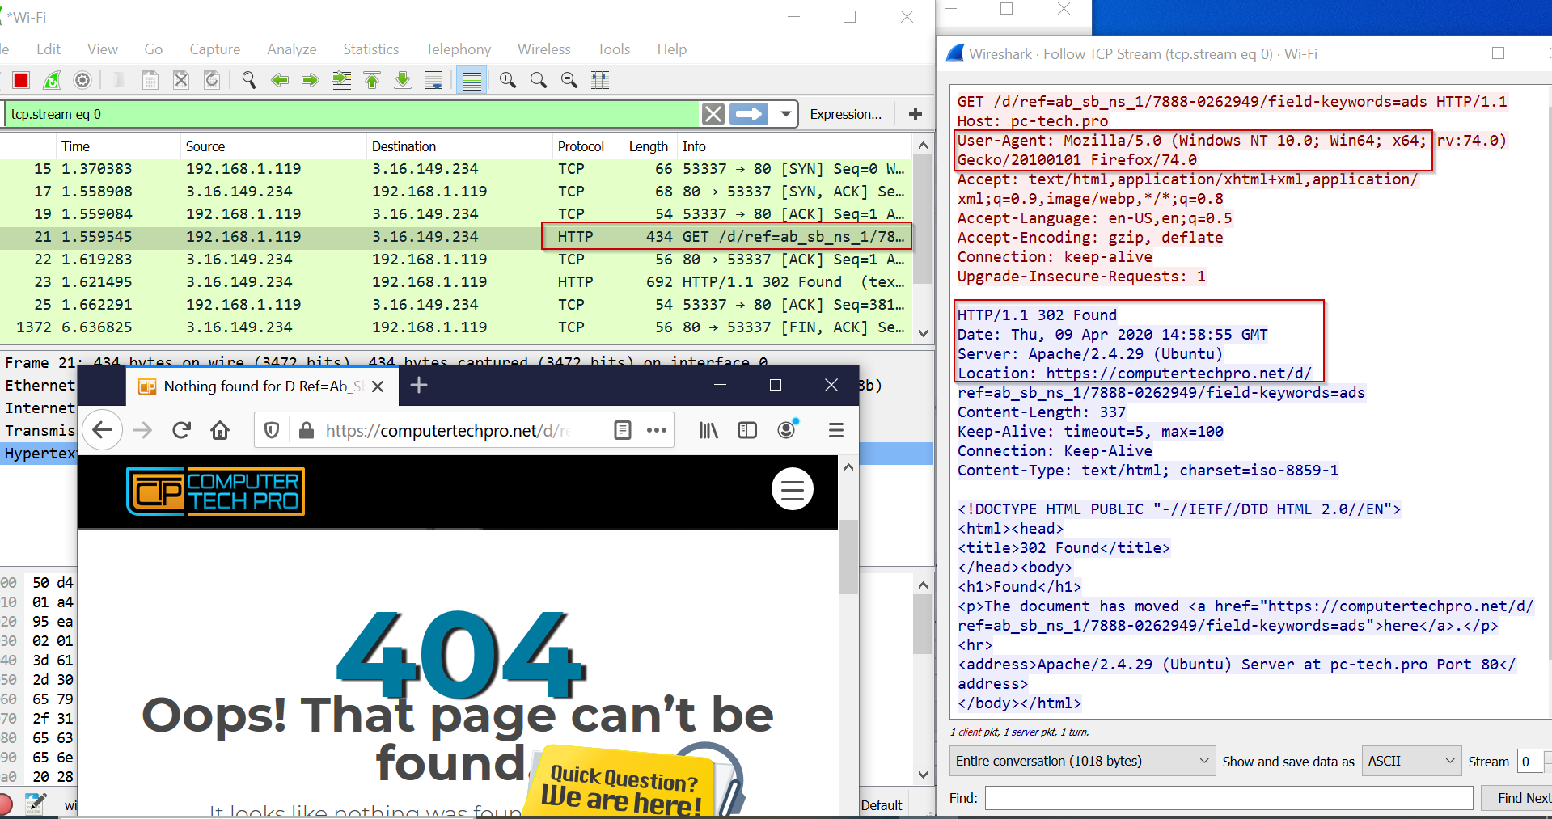Sort packets by the Source column
Image resolution: width=1552 pixels, height=819 pixels.
(273, 146)
